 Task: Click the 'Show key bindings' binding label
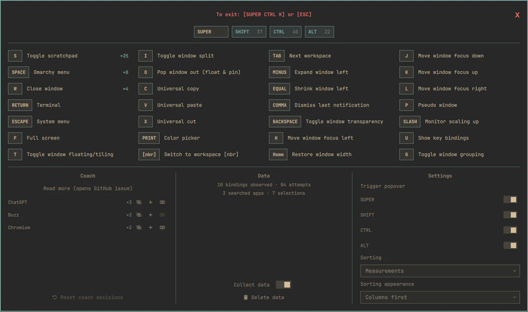pos(443,138)
